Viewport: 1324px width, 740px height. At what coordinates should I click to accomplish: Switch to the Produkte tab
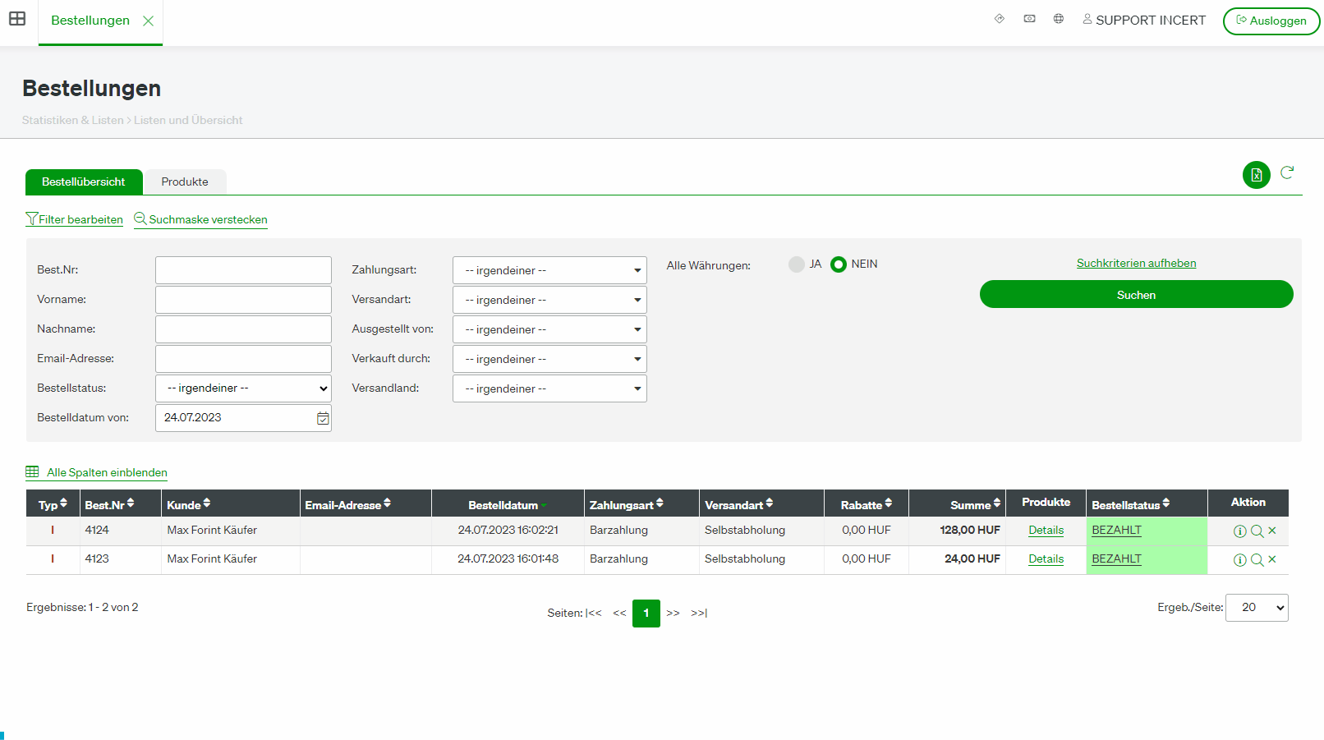[x=185, y=182]
